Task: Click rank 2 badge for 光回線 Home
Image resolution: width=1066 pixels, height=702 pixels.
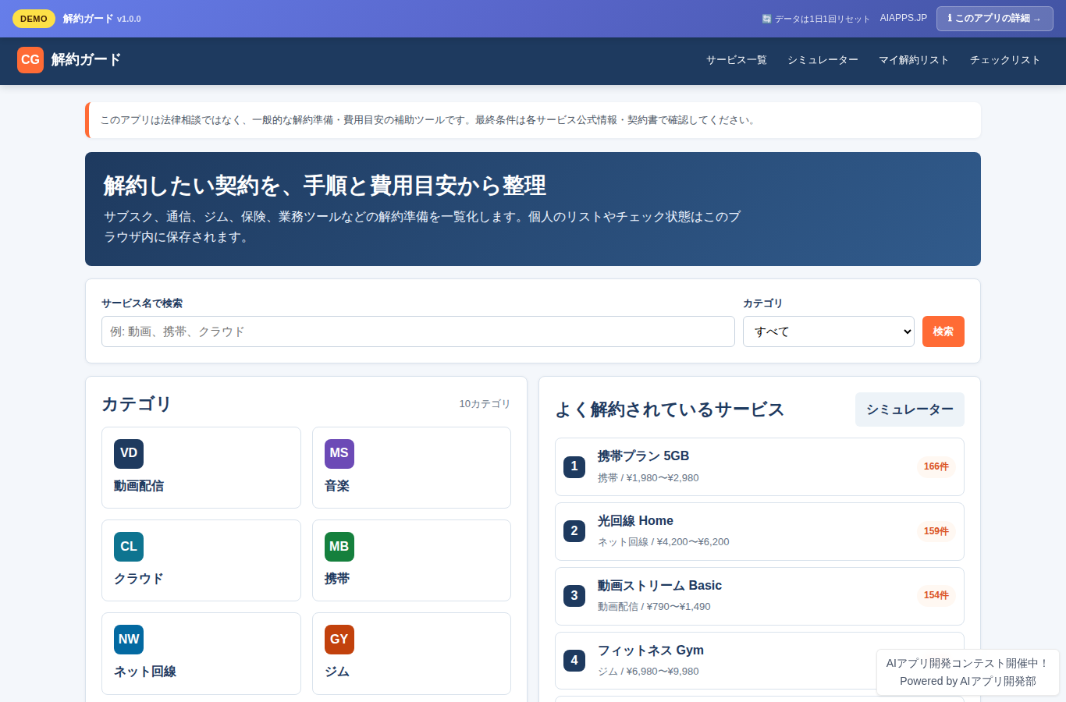Action: [574, 531]
